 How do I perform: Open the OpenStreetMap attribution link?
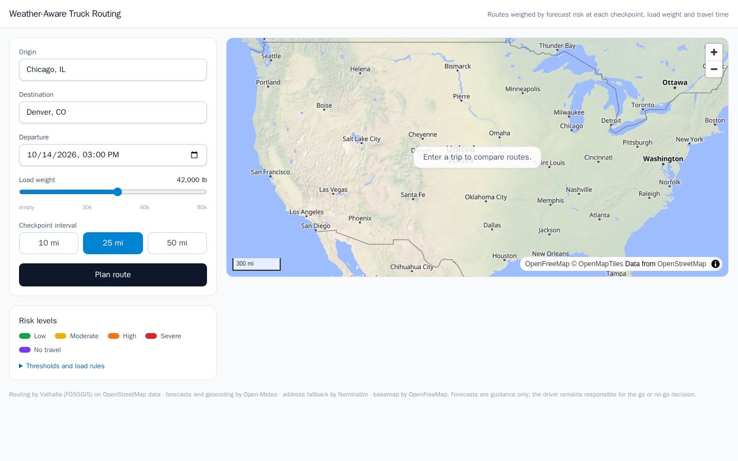pyautogui.click(x=681, y=264)
